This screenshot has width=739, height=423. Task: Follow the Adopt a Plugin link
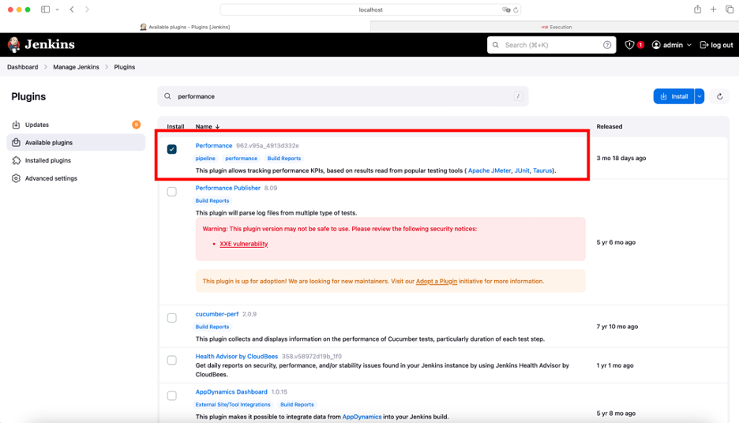[x=437, y=281]
